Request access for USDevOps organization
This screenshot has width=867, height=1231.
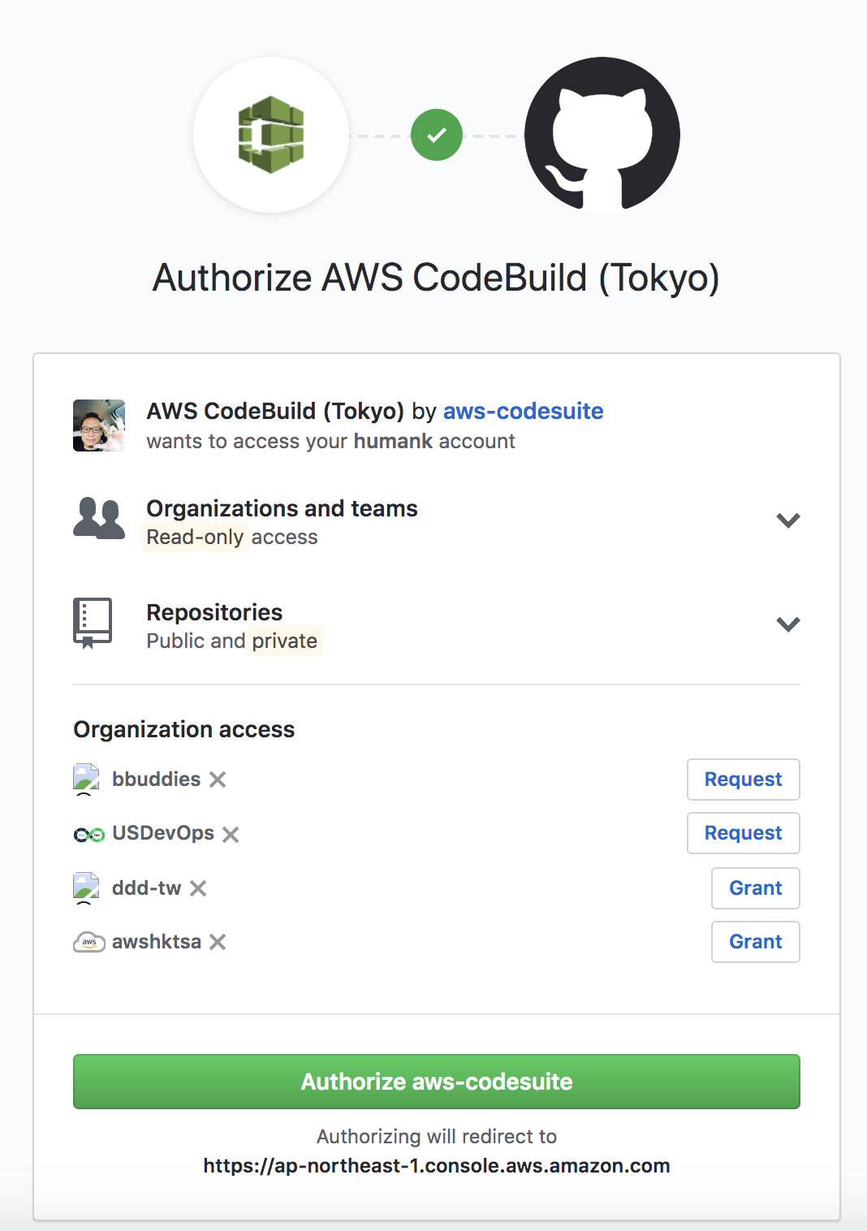[743, 833]
